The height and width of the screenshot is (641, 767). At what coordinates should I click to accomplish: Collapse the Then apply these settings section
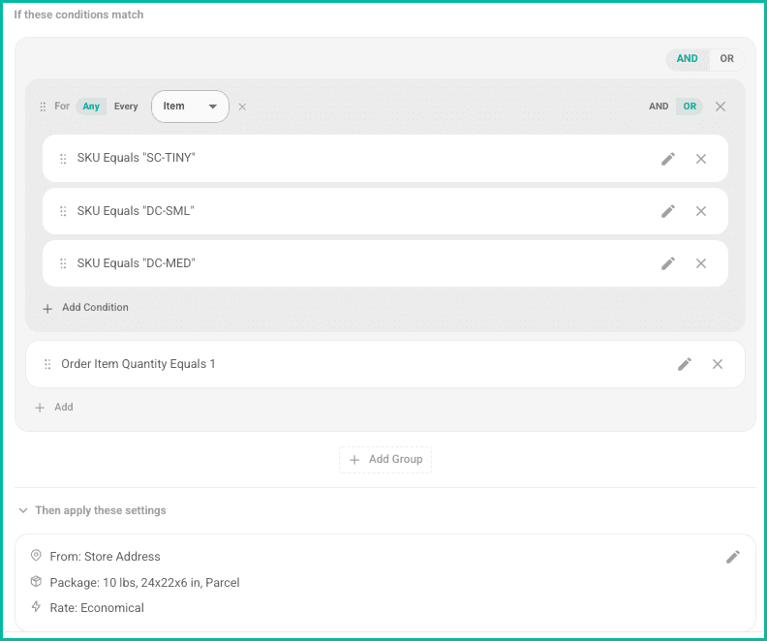[23, 510]
